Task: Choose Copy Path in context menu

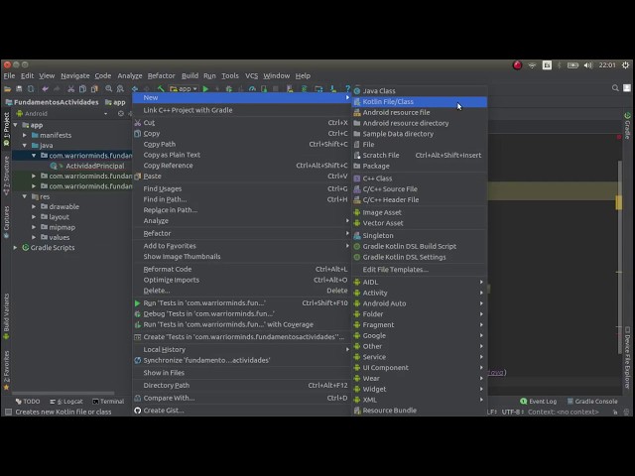Action: point(242,144)
